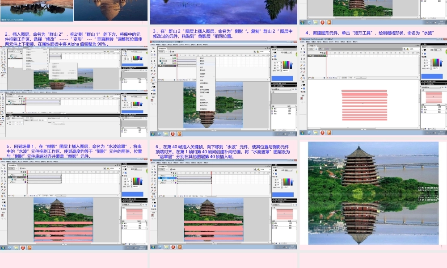Open Modify menu in step 4 Flash window

[325, 42]
